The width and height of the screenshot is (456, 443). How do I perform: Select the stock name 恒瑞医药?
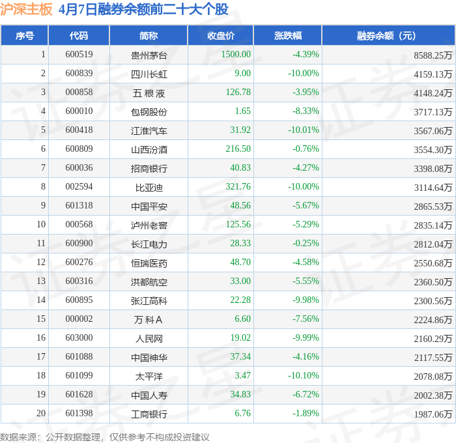coord(149,263)
